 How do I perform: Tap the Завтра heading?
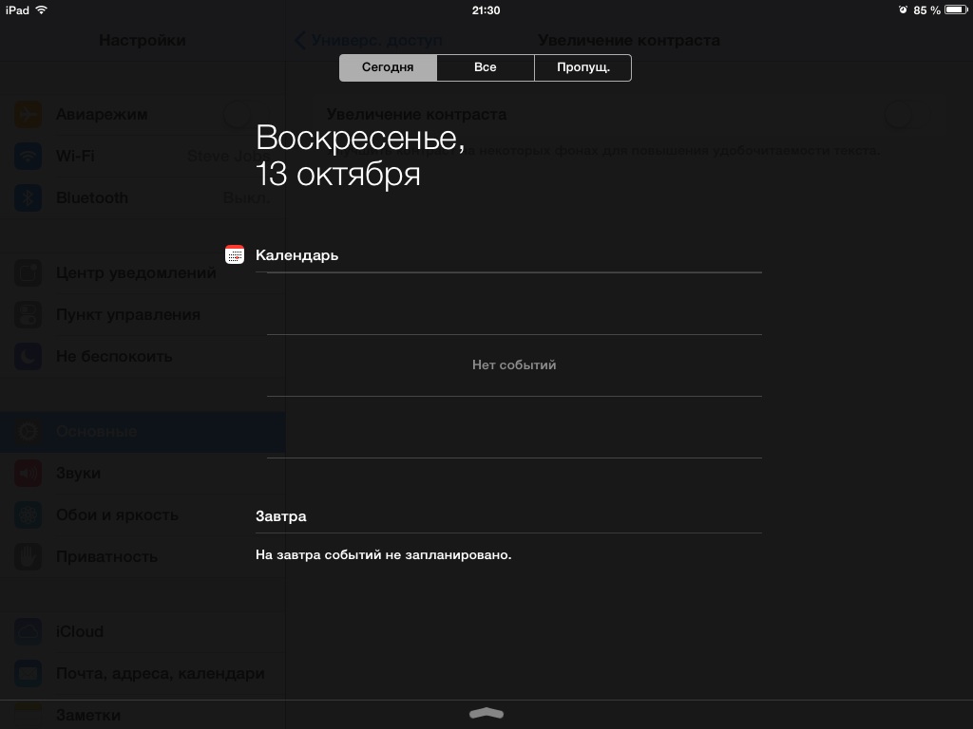[281, 516]
